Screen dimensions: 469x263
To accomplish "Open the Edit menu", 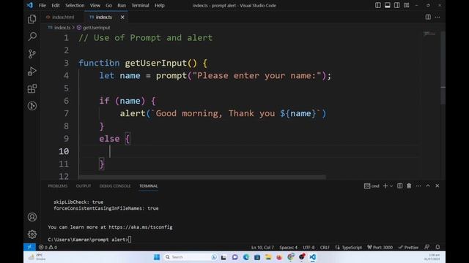I will click(x=56, y=5).
